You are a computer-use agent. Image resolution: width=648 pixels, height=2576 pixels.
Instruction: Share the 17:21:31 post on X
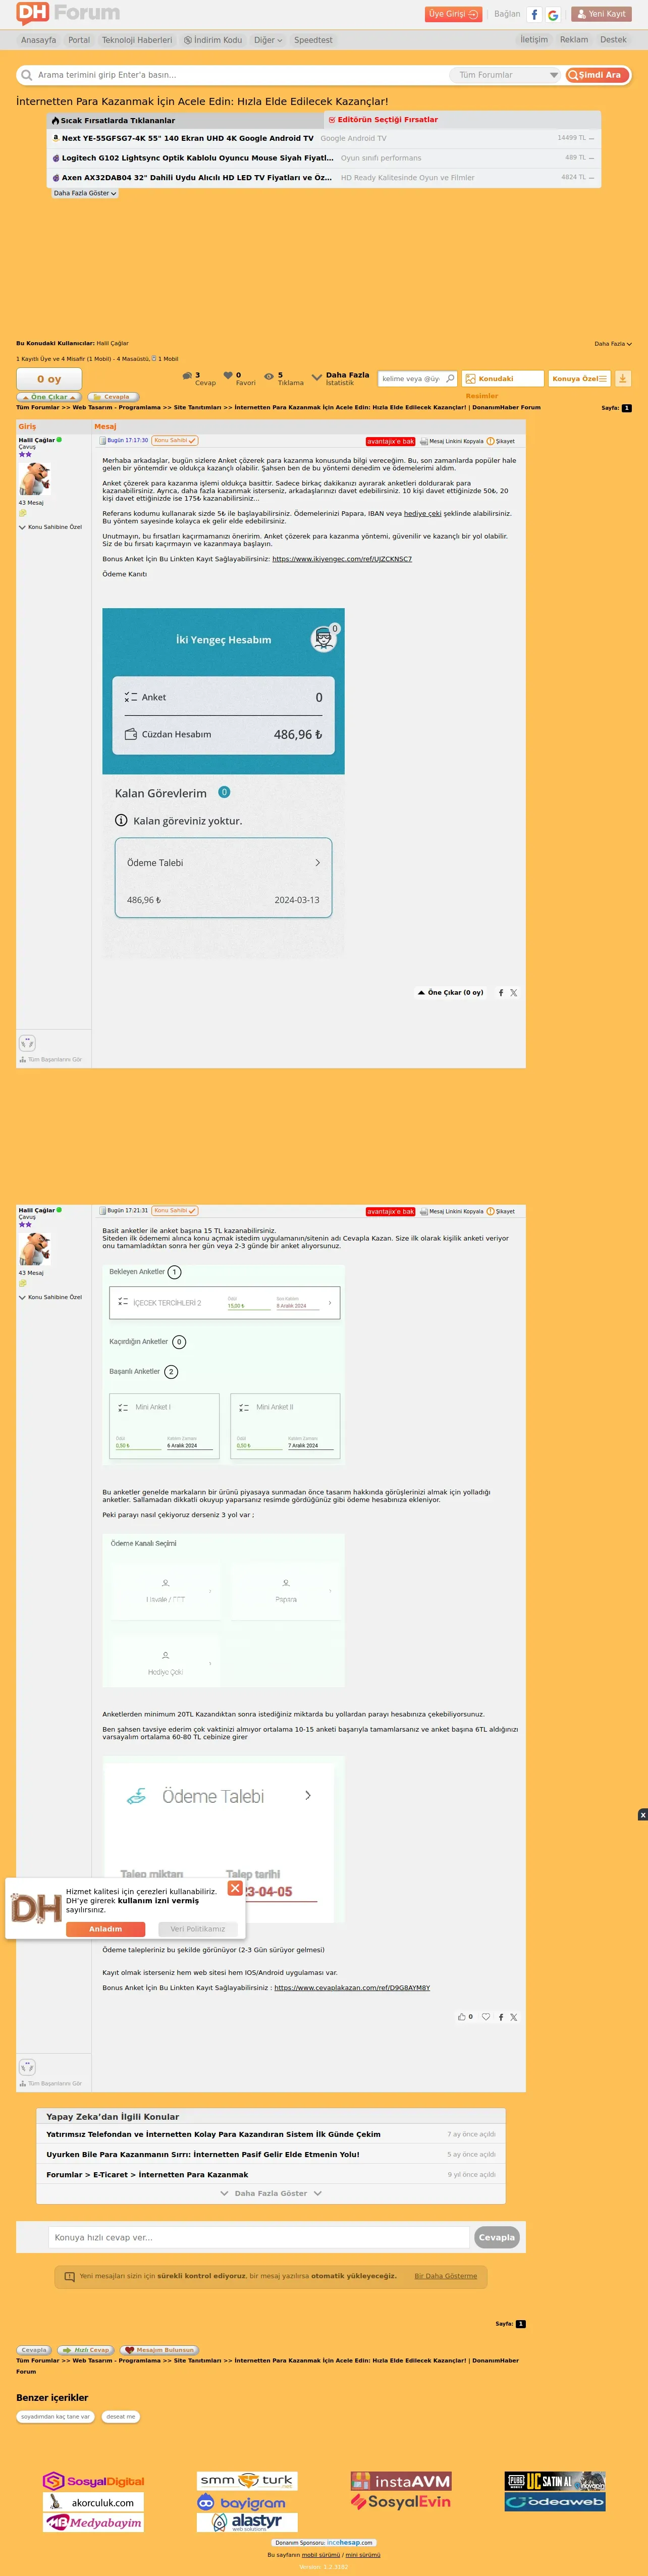(514, 2017)
